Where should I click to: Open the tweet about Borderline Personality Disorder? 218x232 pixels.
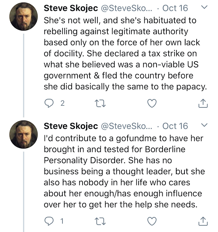[124, 171]
